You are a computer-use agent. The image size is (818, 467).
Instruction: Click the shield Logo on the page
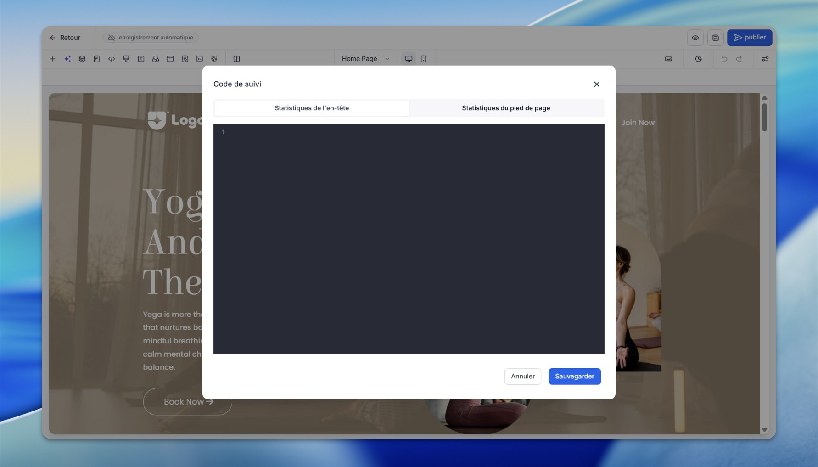pyautogui.click(x=175, y=120)
